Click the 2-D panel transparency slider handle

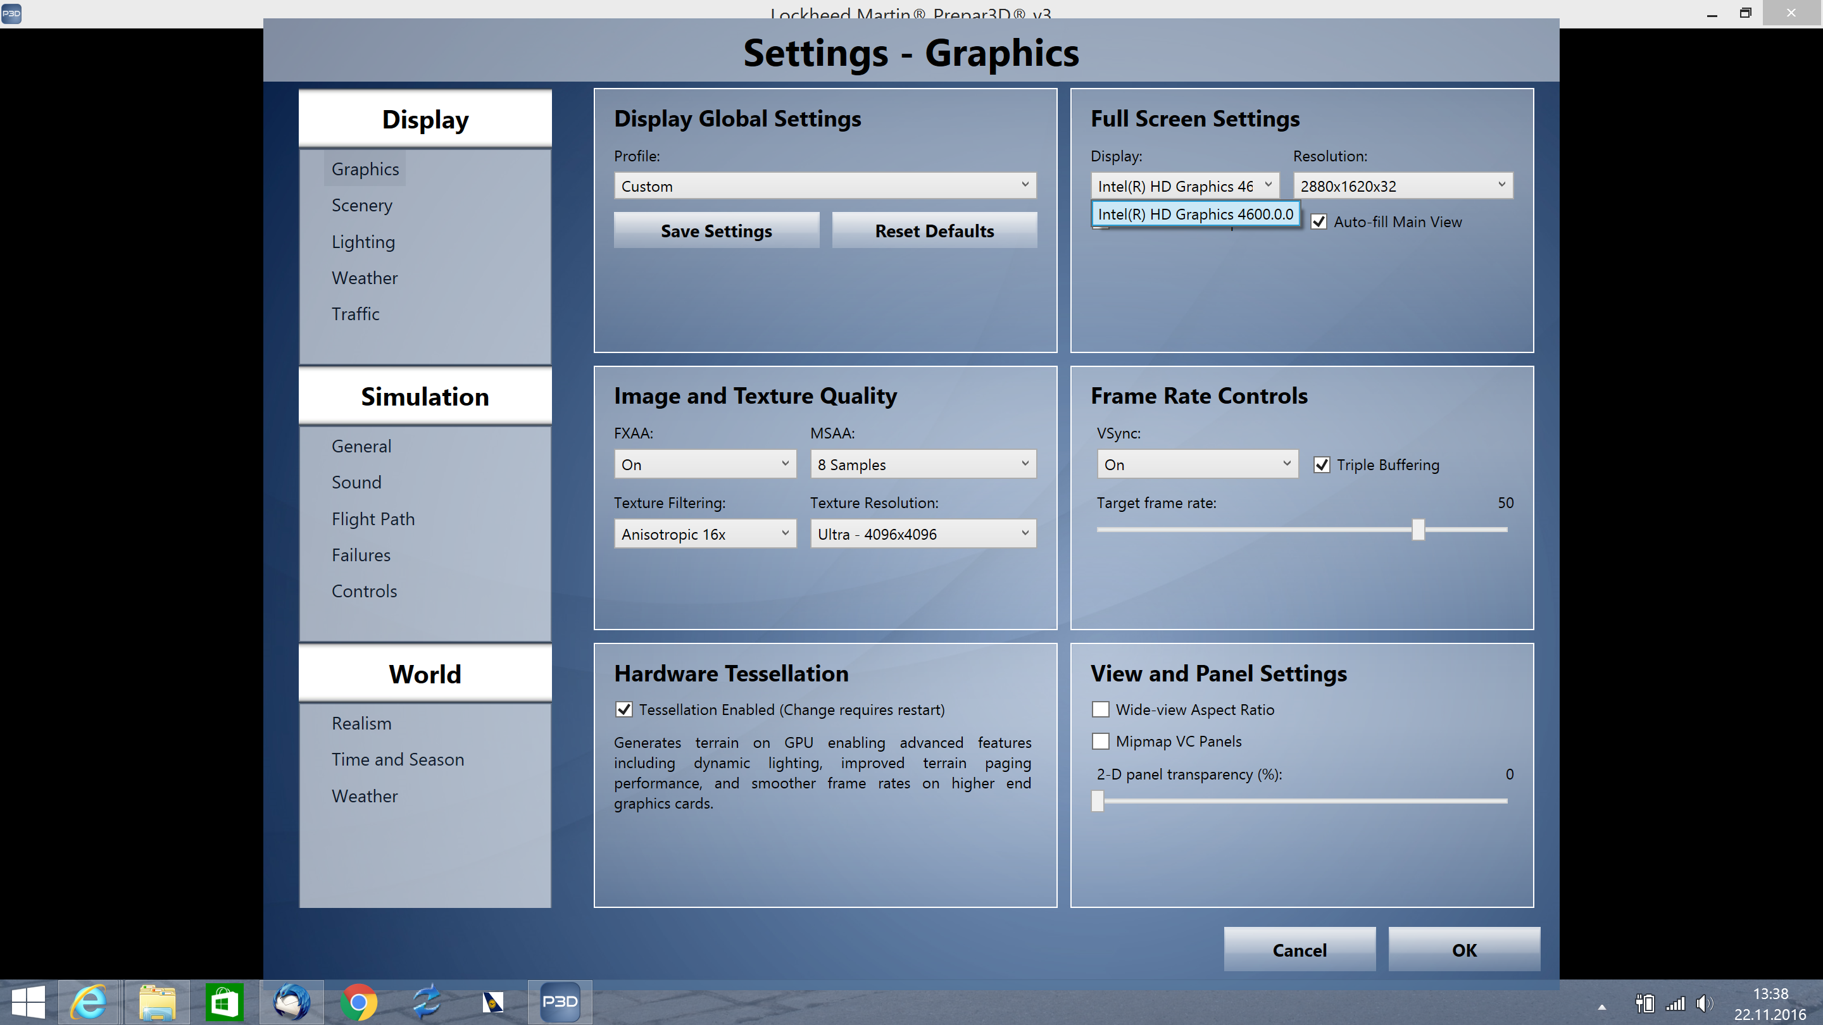tap(1098, 801)
